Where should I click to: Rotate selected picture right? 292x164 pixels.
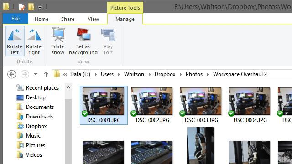(x=34, y=41)
